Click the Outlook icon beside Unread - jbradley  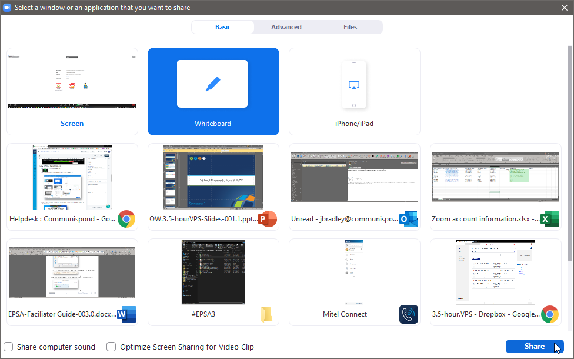pos(409,219)
